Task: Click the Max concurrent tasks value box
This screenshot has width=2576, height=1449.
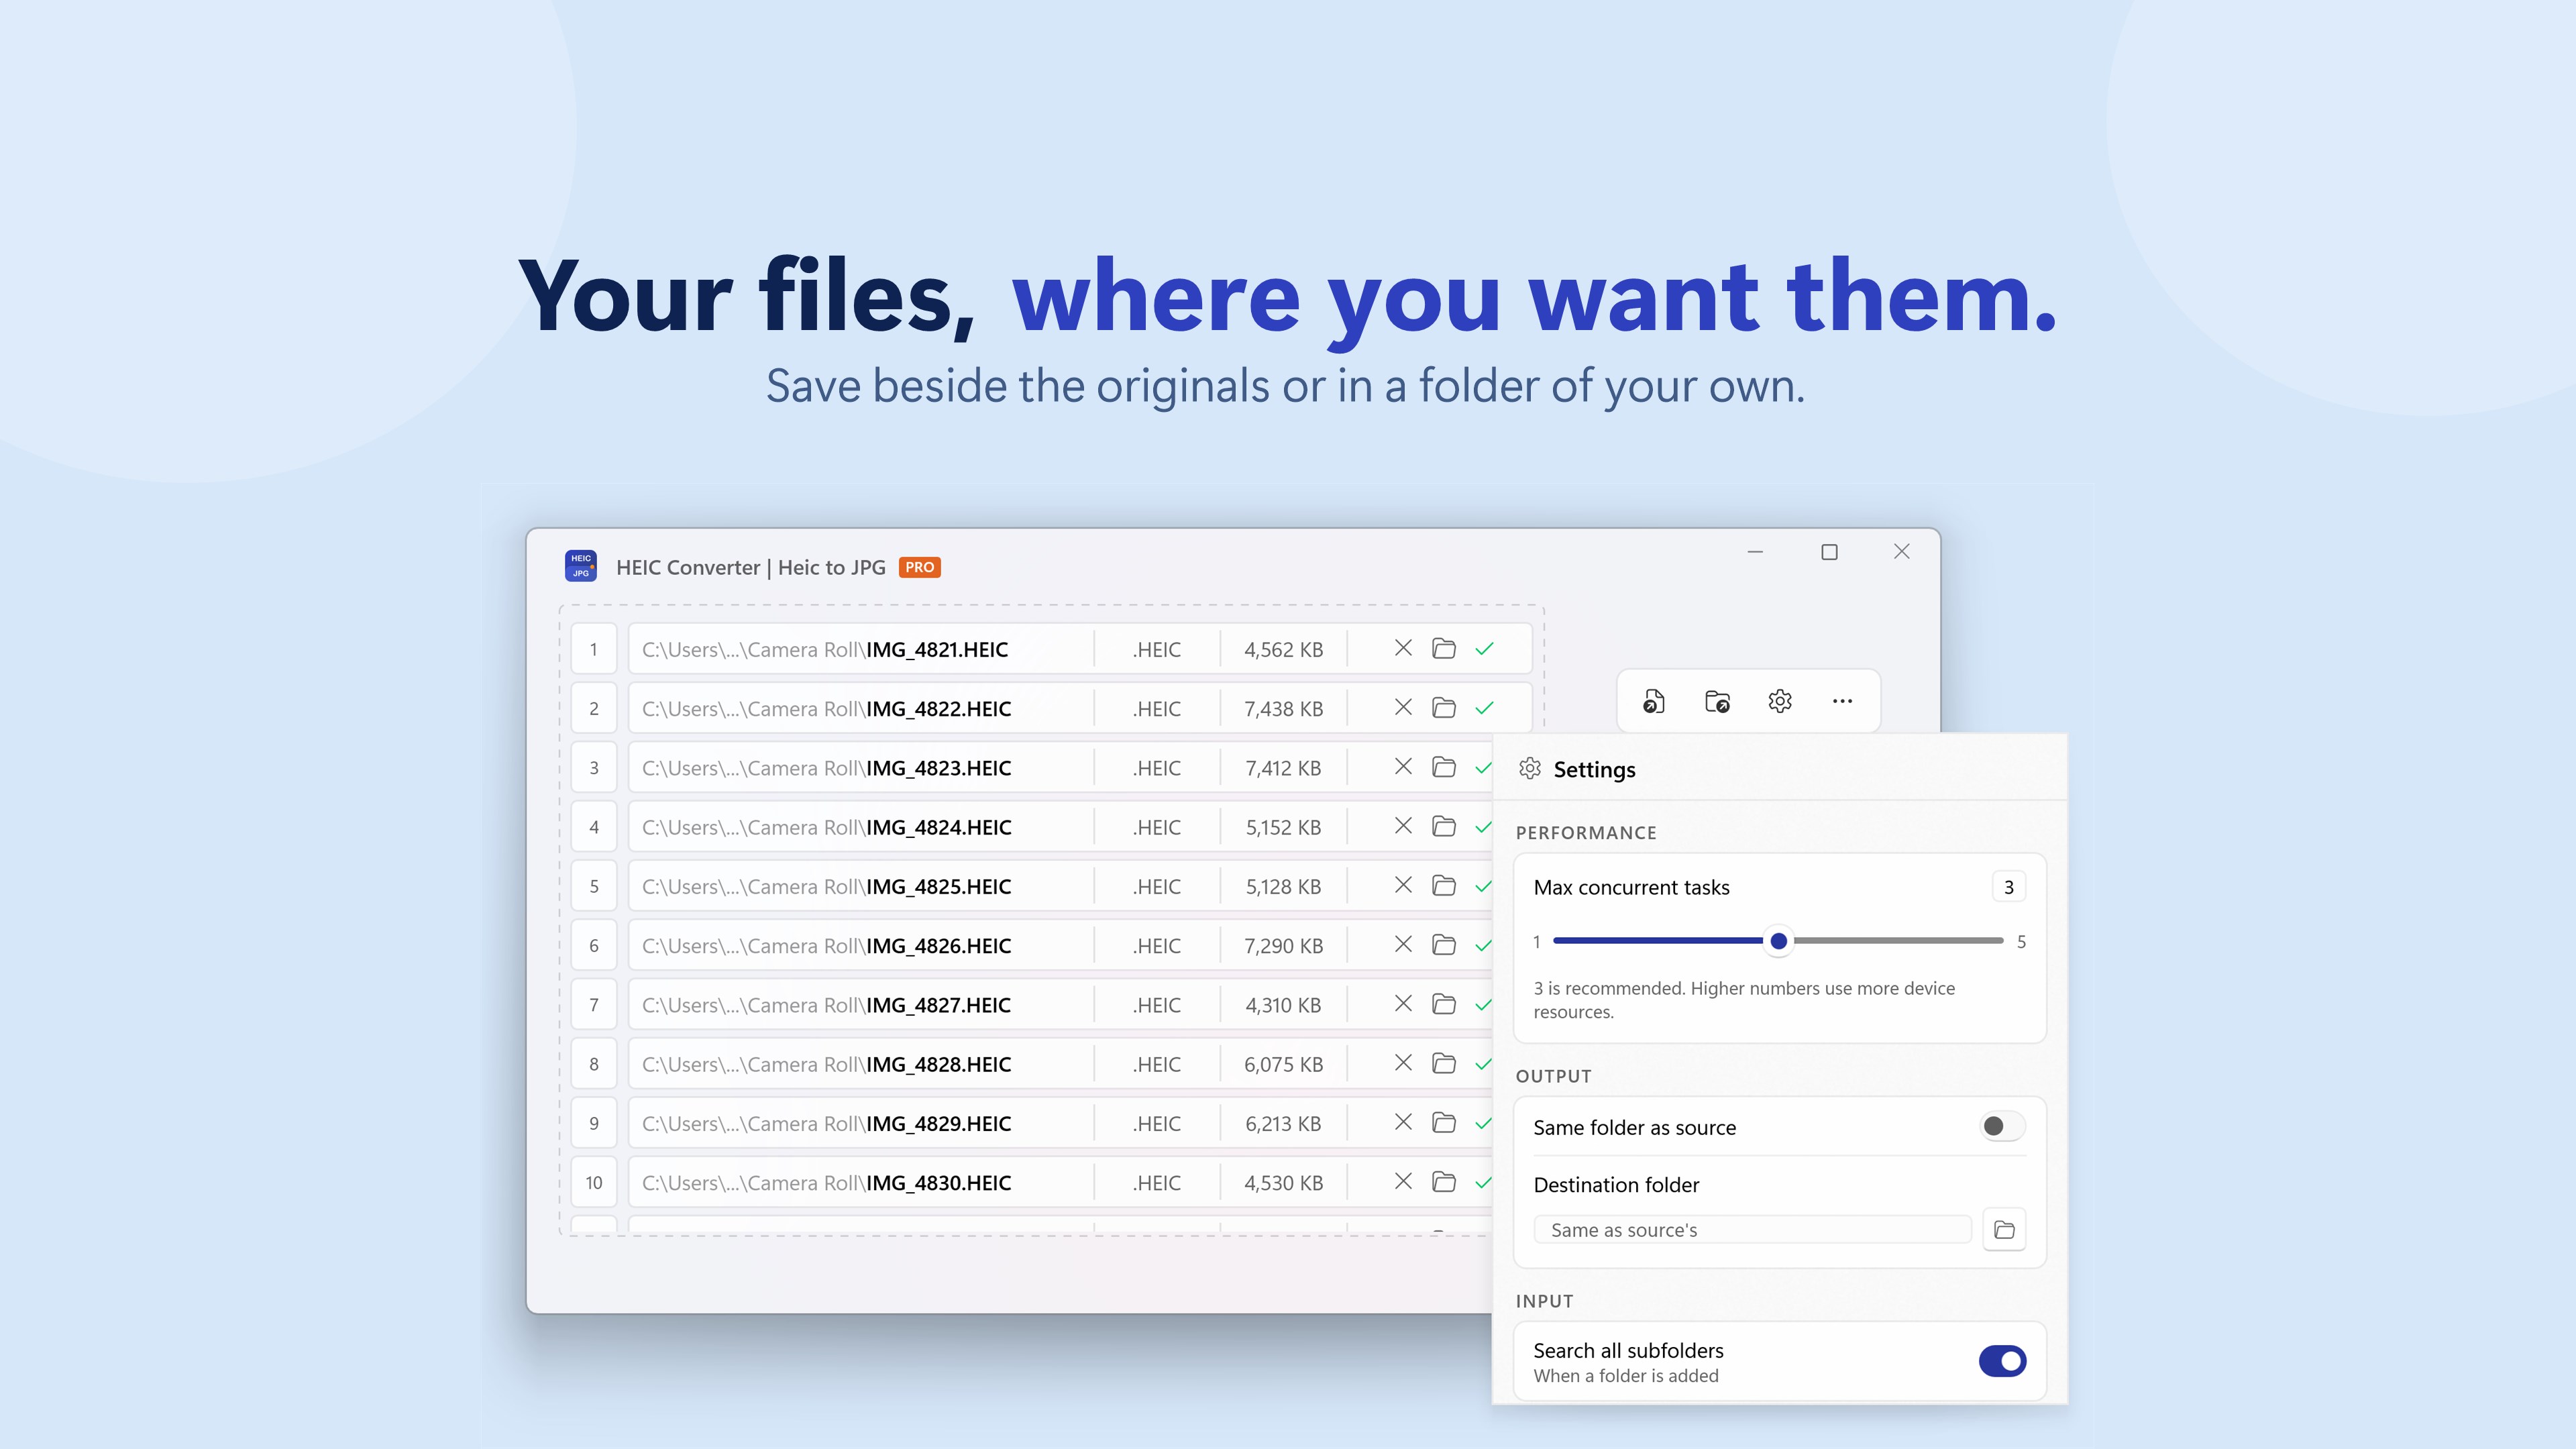Action: coord(2008,887)
